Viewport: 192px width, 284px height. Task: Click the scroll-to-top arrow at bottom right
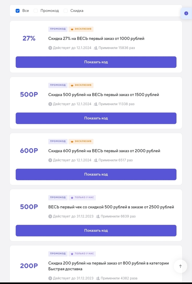[x=180, y=266]
